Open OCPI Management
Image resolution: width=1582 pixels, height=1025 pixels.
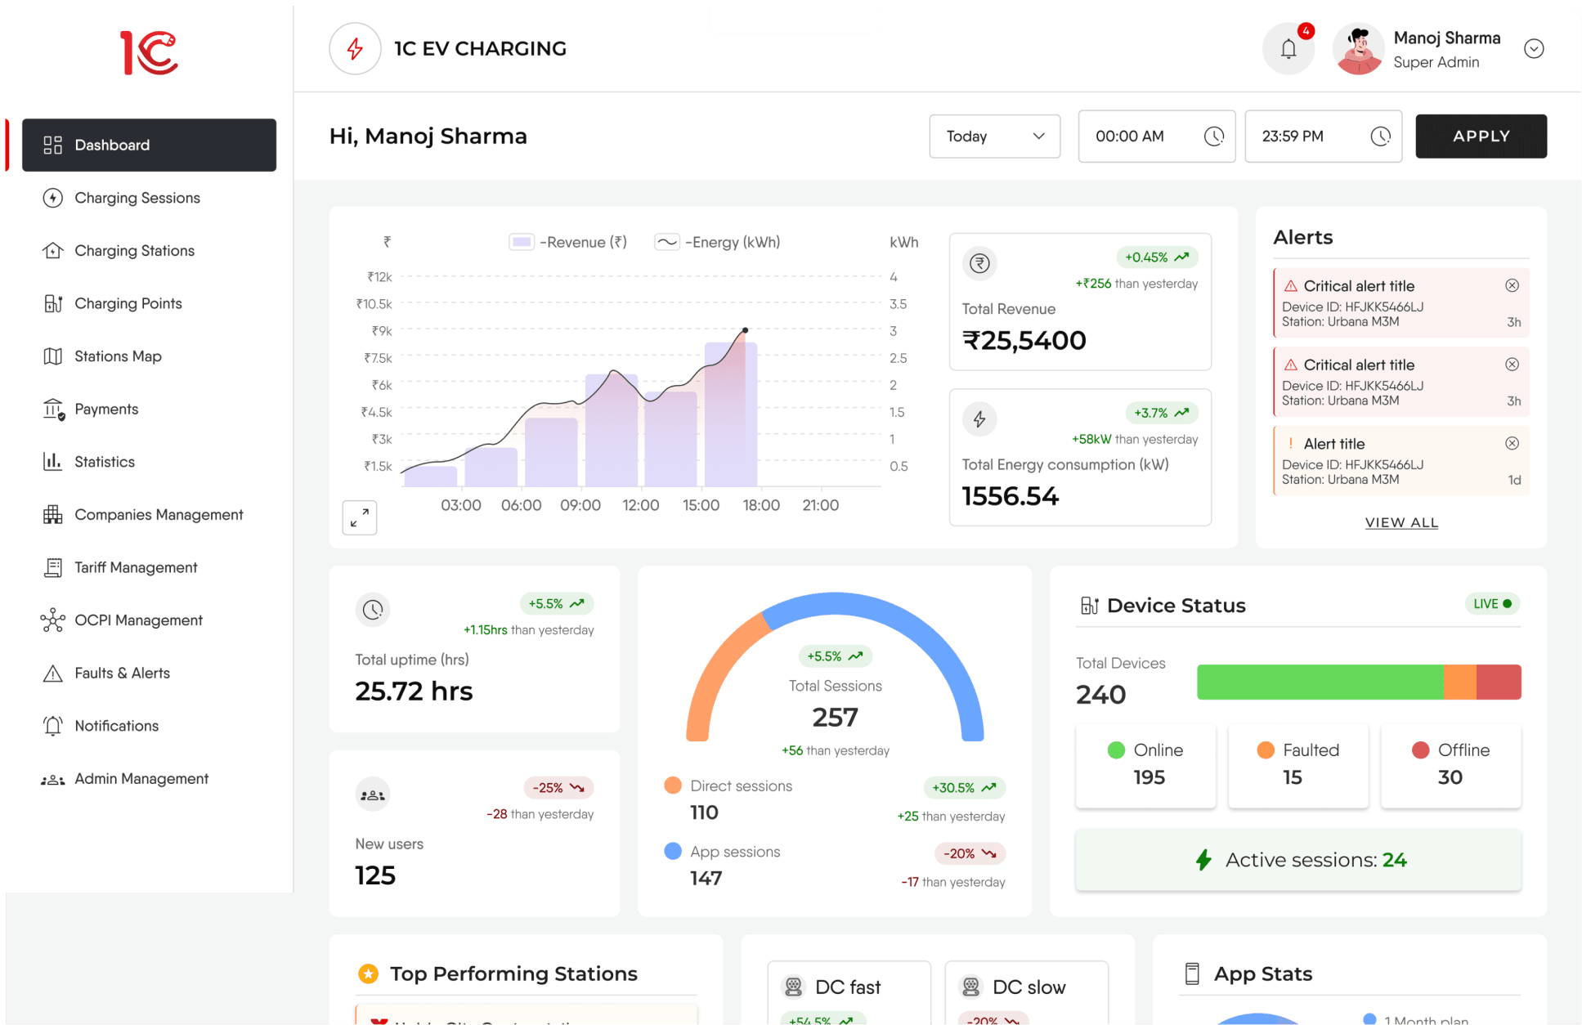point(138,620)
